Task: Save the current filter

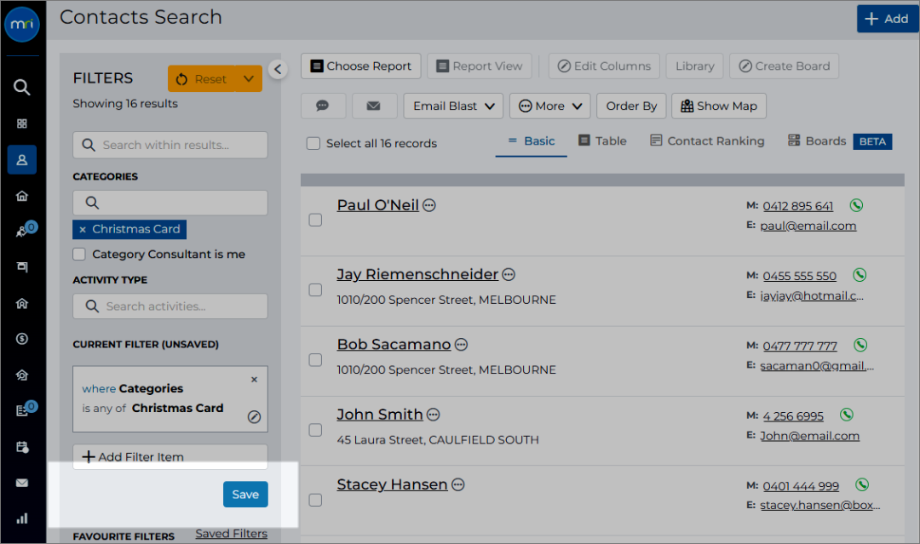Action: 245,494
